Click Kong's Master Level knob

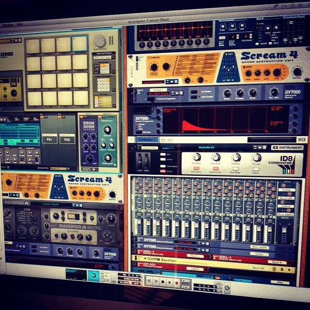(x=101, y=41)
